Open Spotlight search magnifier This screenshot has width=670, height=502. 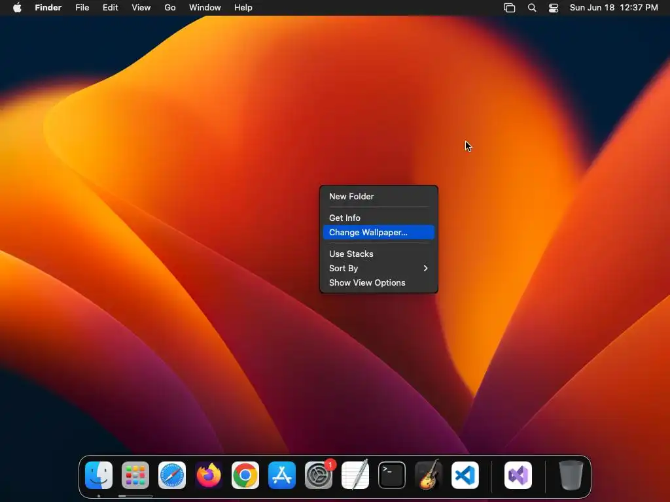tap(532, 8)
